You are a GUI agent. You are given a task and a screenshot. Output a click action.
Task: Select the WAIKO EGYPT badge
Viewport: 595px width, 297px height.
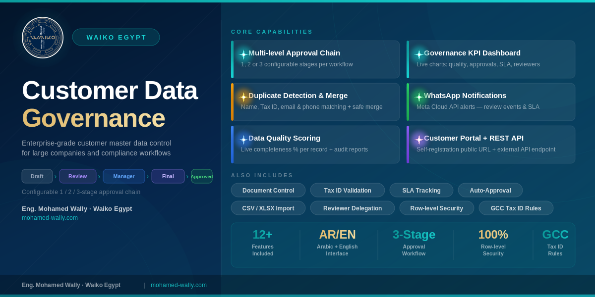click(116, 37)
